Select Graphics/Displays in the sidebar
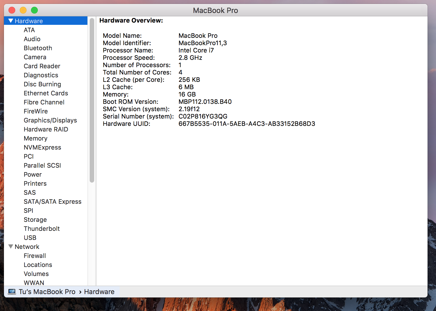Viewport: 436px width, 311px height. (x=50, y=120)
